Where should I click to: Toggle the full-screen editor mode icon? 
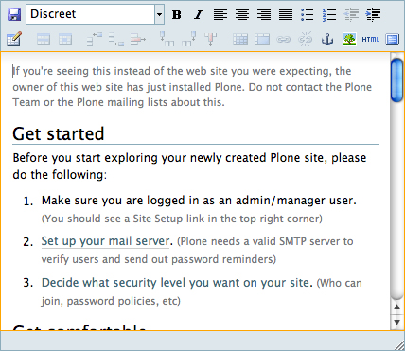pyautogui.click(x=392, y=40)
